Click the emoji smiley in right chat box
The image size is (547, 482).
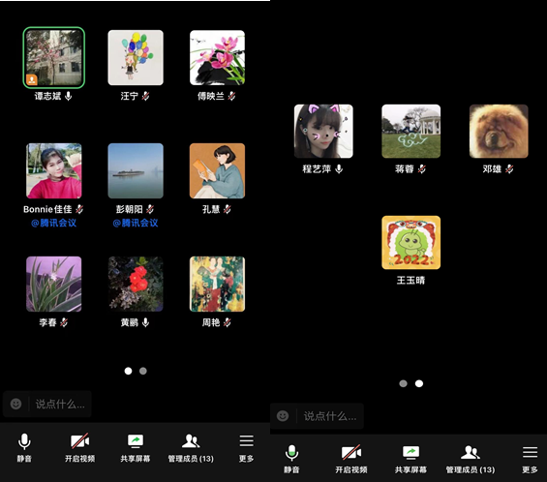pyautogui.click(x=283, y=416)
